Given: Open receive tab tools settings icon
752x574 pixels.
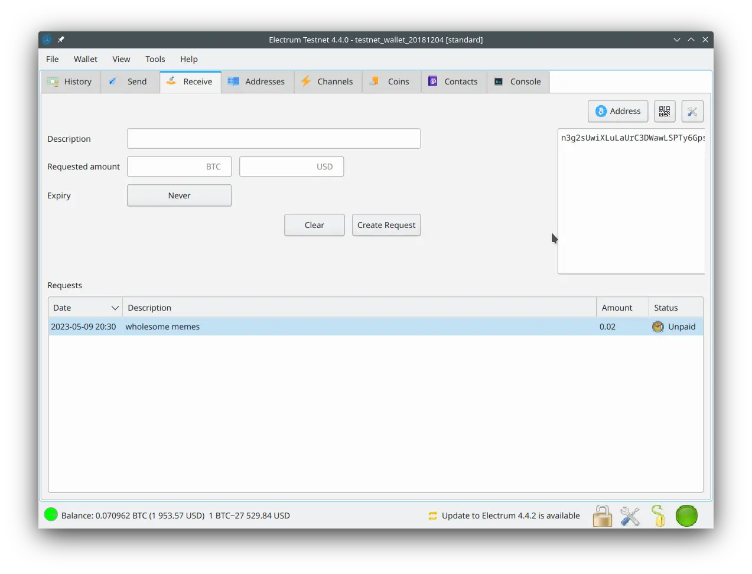Looking at the screenshot, I should [692, 111].
